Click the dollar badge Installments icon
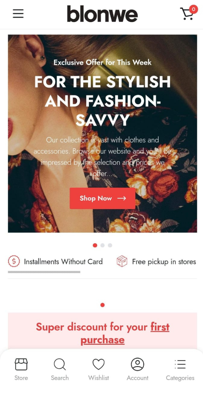 point(14,262)
